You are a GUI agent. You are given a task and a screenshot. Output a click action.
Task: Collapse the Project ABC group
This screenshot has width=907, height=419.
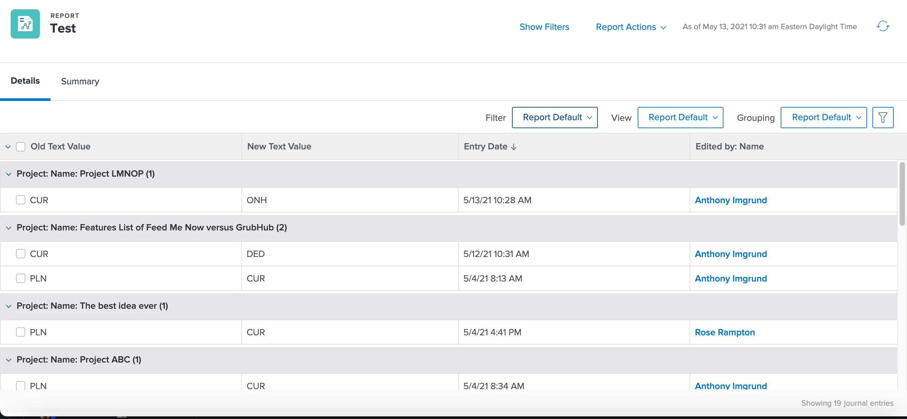tap(9, 360)
